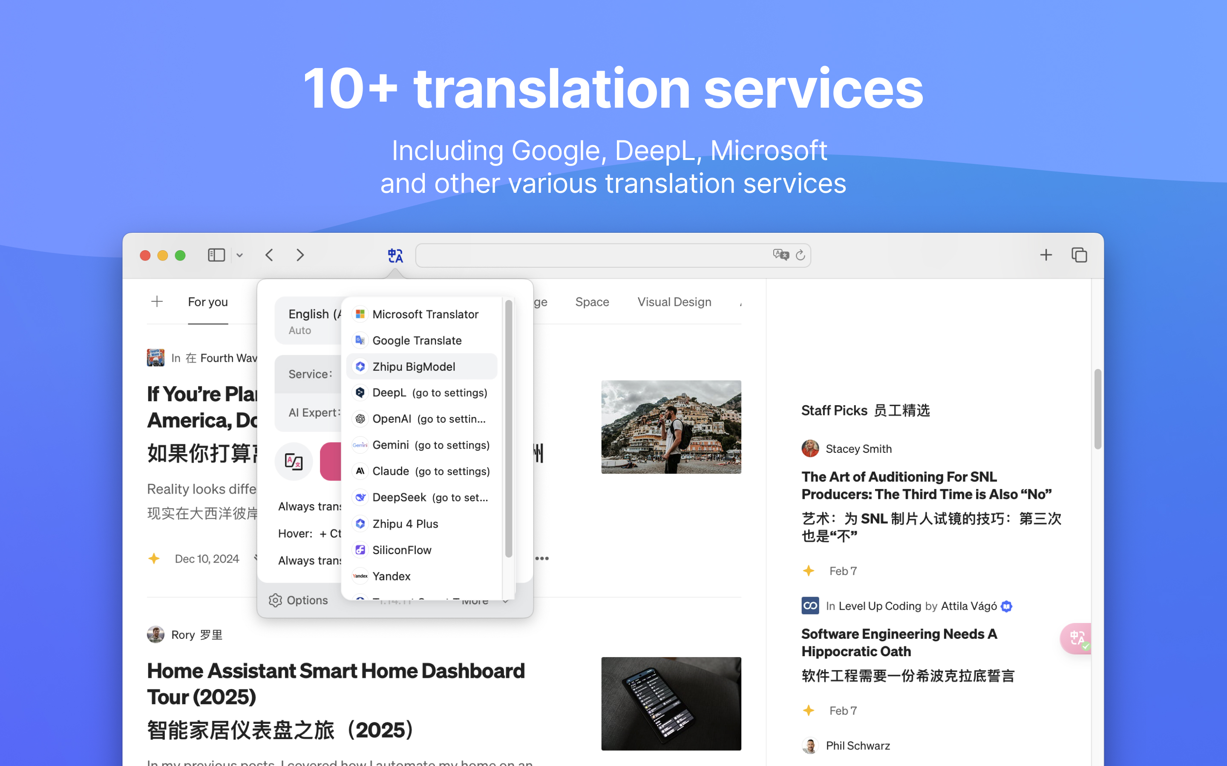
Task: Click the Yandex logo icon
Action: pos(360,576)
